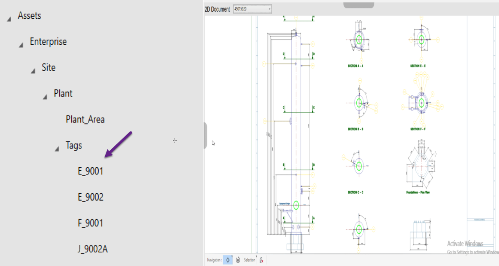Click the top gray panel pull-down handle
Image resolution: width=499 pixels, height=266 pixels.
[358, 5]
